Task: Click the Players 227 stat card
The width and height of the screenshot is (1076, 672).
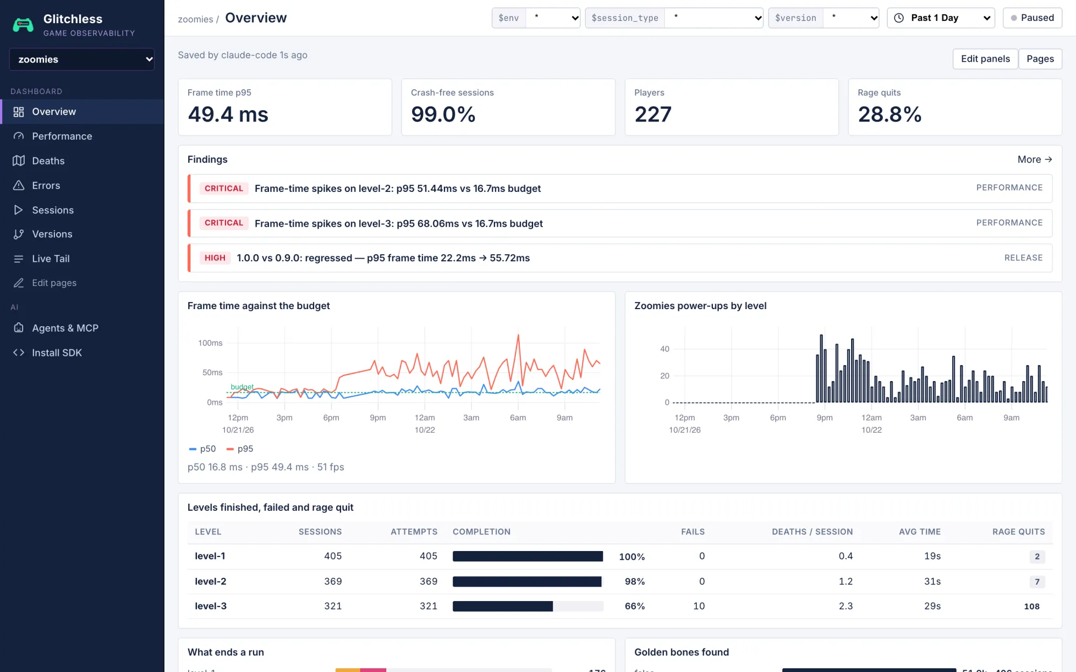Action: [731, 107]
